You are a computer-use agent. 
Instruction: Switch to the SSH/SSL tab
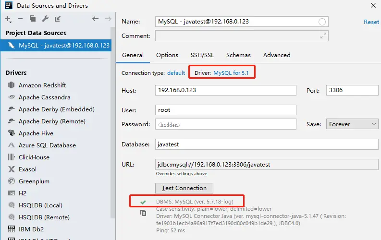pos(202,55)
